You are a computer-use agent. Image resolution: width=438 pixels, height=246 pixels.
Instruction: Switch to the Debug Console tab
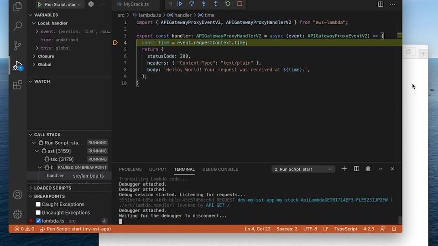pyautogui.click(x=220, y=169)
